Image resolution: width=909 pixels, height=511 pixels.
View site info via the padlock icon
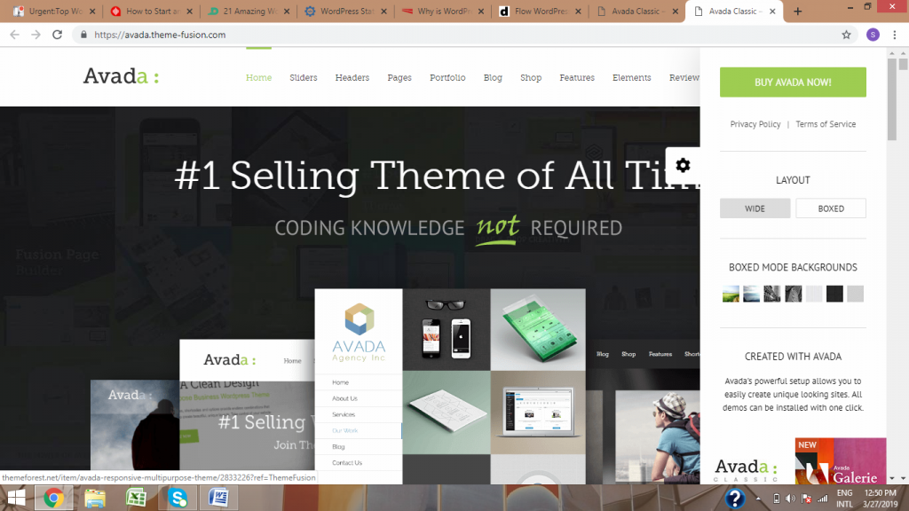point(83,35)
